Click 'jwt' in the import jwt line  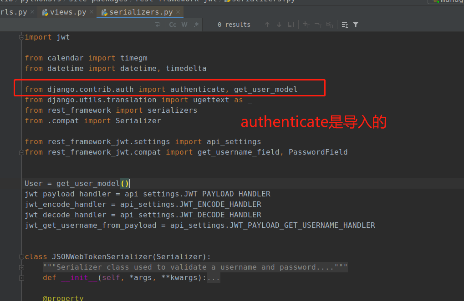(63, 38)
